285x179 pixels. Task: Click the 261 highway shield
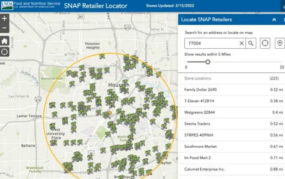click(81, 17)
